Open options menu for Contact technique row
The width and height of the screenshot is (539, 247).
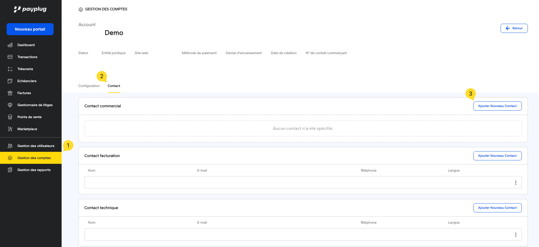point(516,235)
